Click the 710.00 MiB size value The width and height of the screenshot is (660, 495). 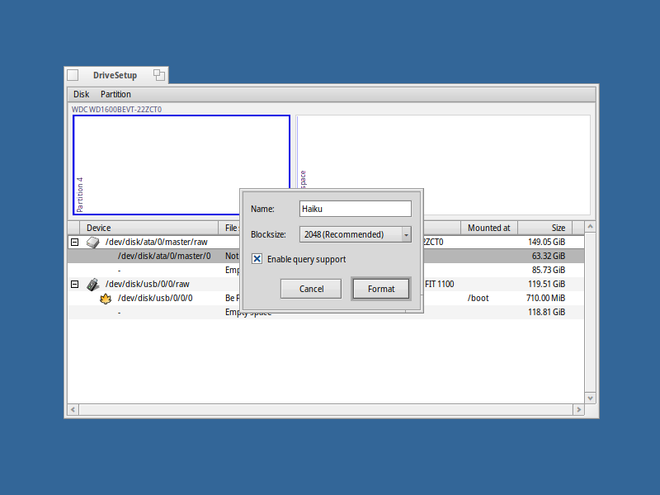(545, 298)
